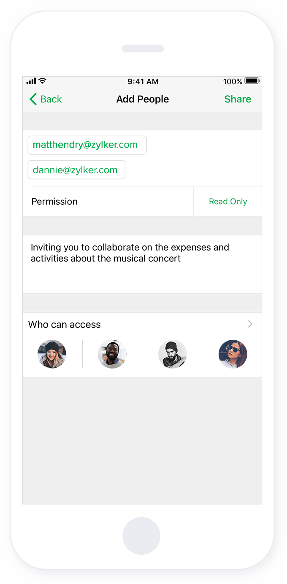The height and width of the screenshot is (584, 287).
Task: Tap the green back chevron arrow
Action: click(x=33, y=99)
